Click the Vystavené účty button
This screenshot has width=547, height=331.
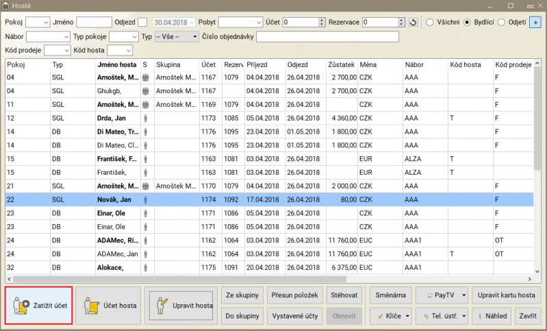point(294,316)
